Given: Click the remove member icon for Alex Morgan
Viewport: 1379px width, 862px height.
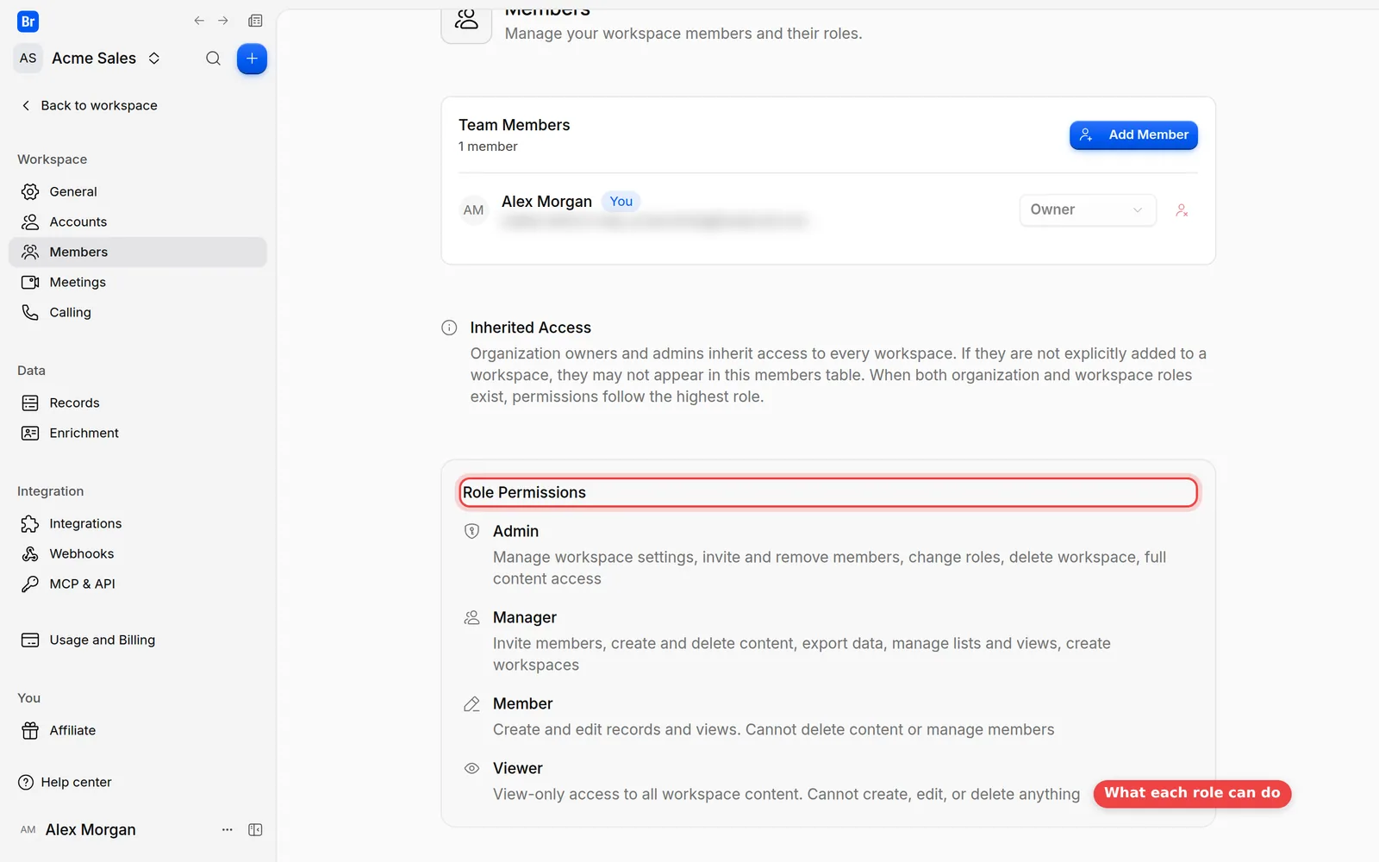Looking at the screenshot, I should [x=1182, y=210].
